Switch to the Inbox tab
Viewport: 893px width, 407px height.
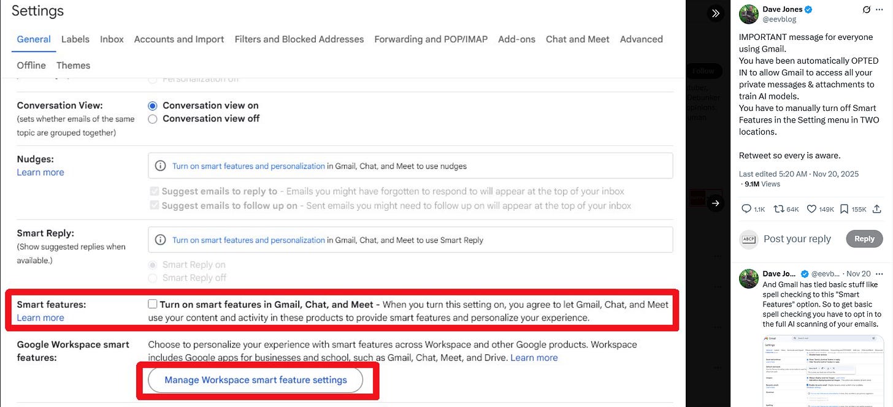tap(112, 39)
